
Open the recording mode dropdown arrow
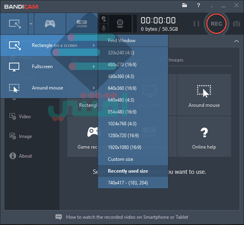tap(31, 24)
